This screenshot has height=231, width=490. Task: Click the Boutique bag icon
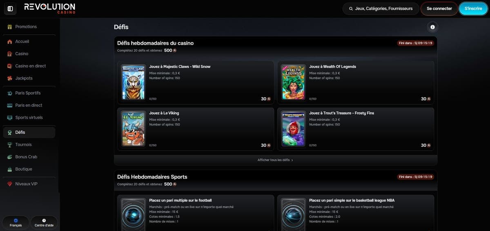click(10, 169)
